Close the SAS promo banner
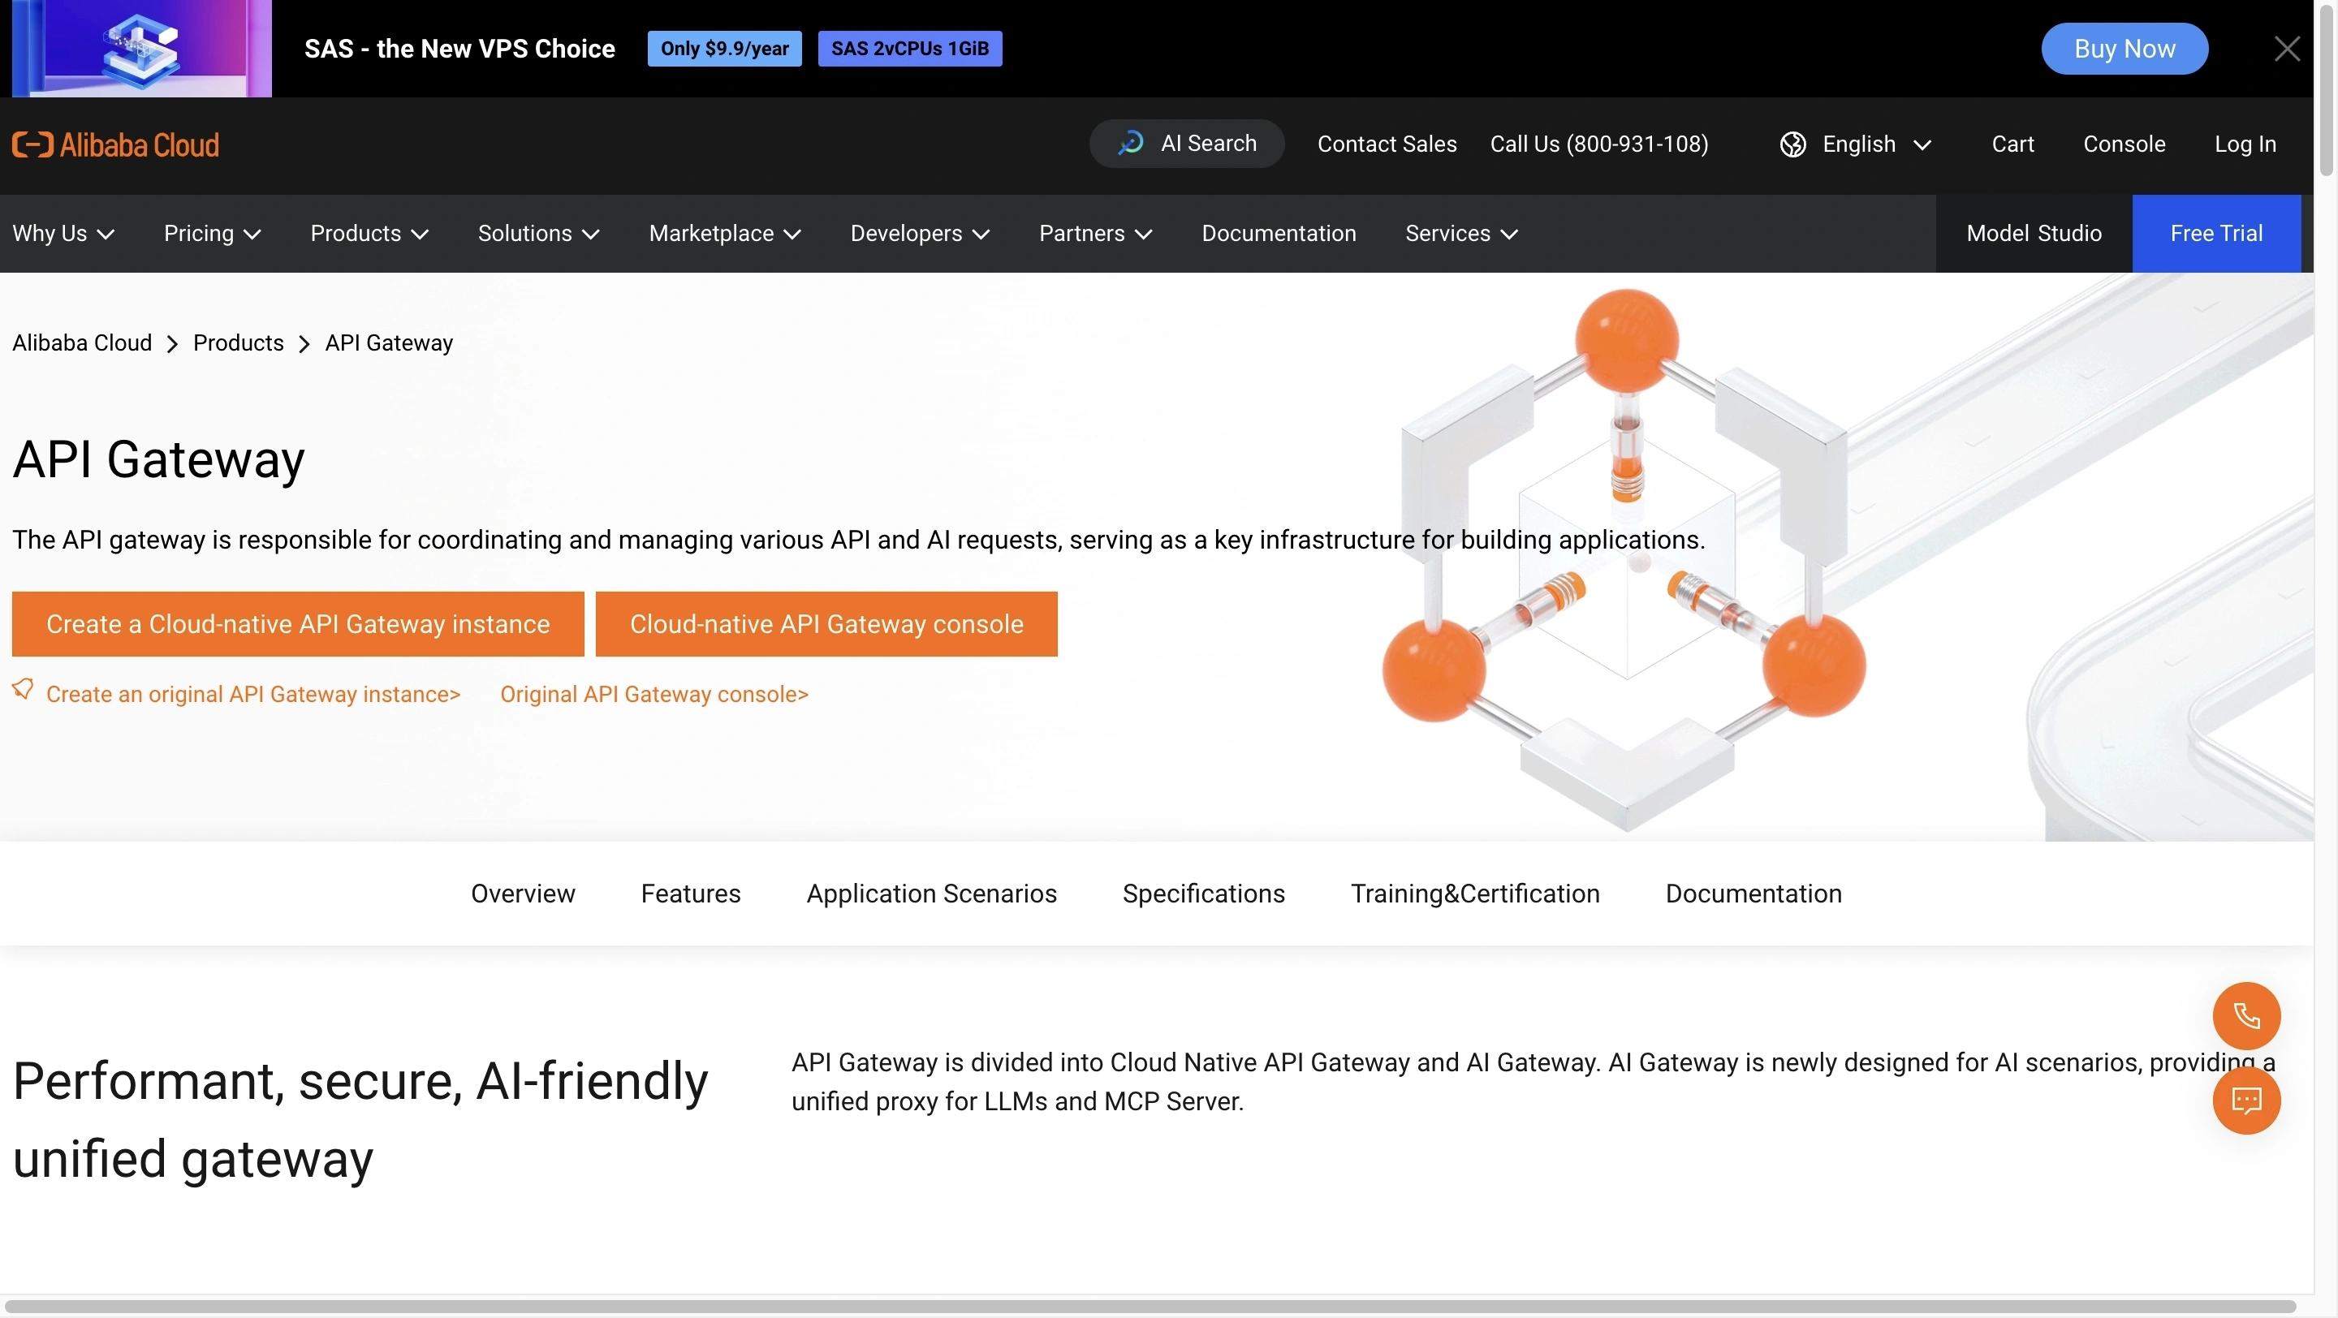Viewport: 2338px width, 1318px height. (x=2286, y=48)
